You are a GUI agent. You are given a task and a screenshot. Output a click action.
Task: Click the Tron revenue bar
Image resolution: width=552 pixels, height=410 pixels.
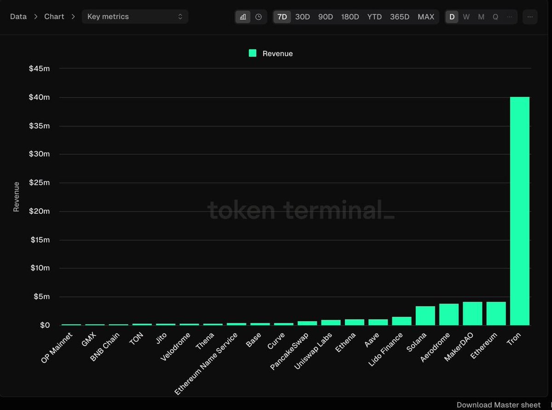(x=520, y=211)
